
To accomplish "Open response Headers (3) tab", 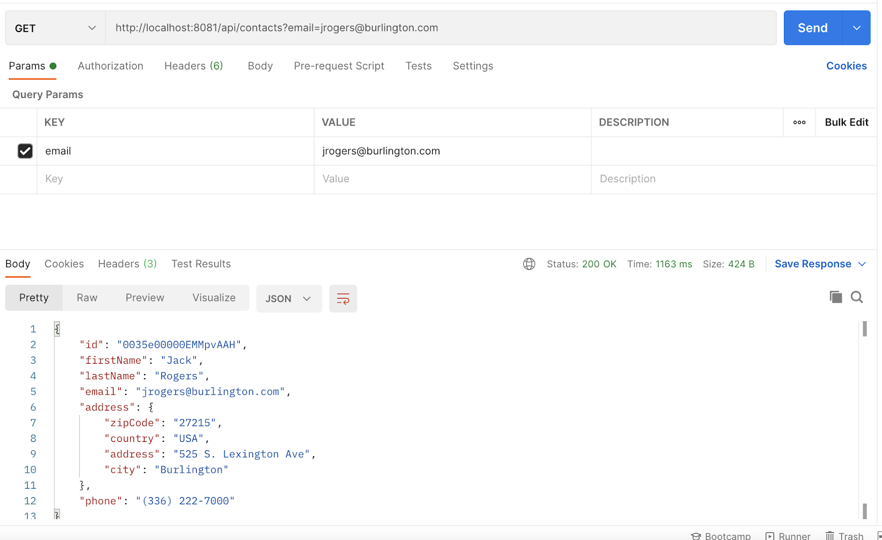I will pyautogui.click(x=127, y=264).
